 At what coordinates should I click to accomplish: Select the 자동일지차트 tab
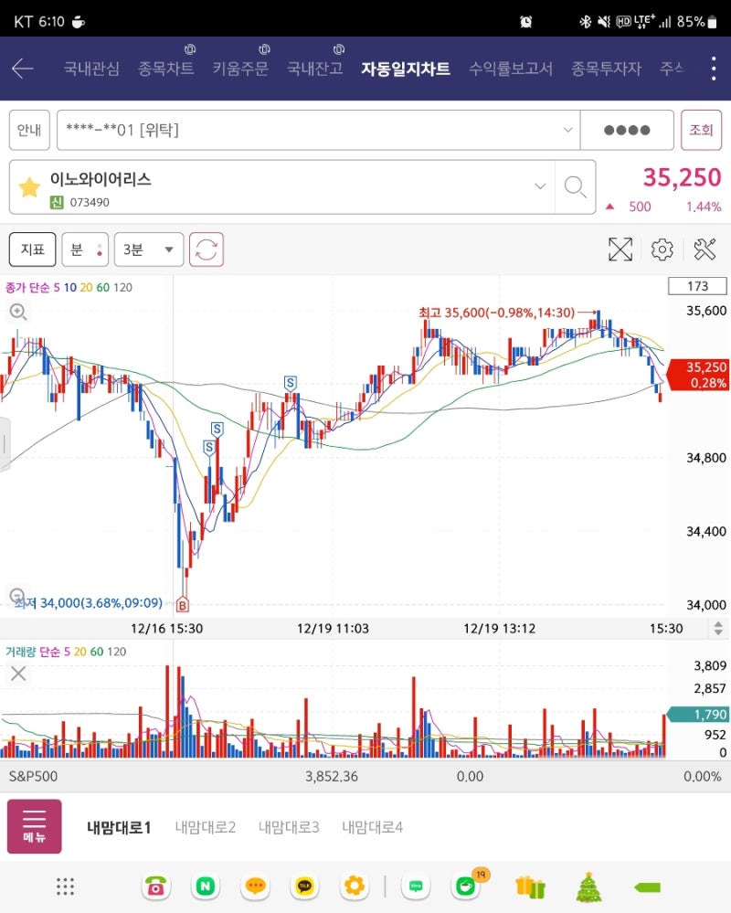click(406, 69)
